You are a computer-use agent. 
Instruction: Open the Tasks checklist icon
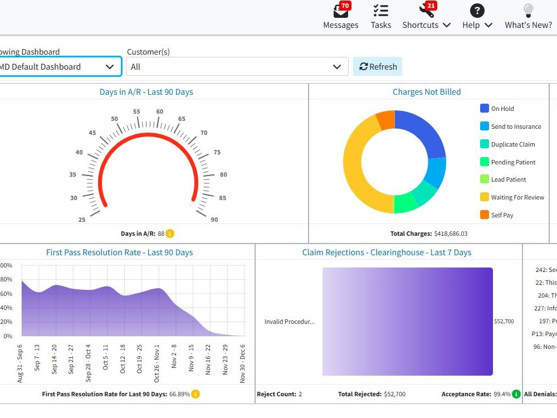point(381,11)
